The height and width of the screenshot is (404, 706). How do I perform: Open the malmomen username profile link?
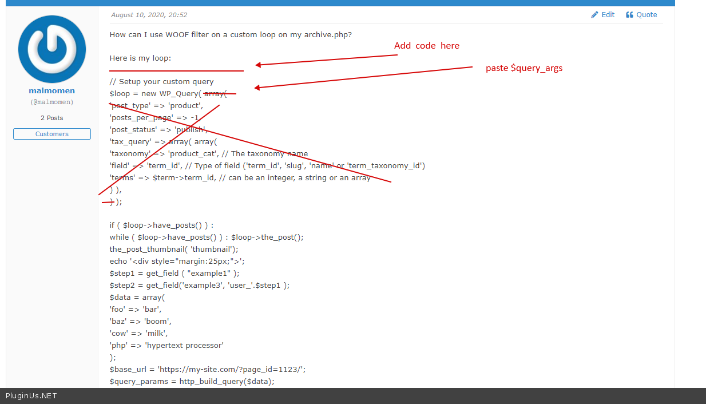[x=52, y=91]
